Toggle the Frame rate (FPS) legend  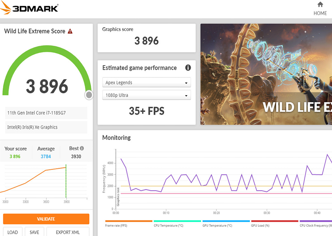pyautogui.click(x=128, y=224)
